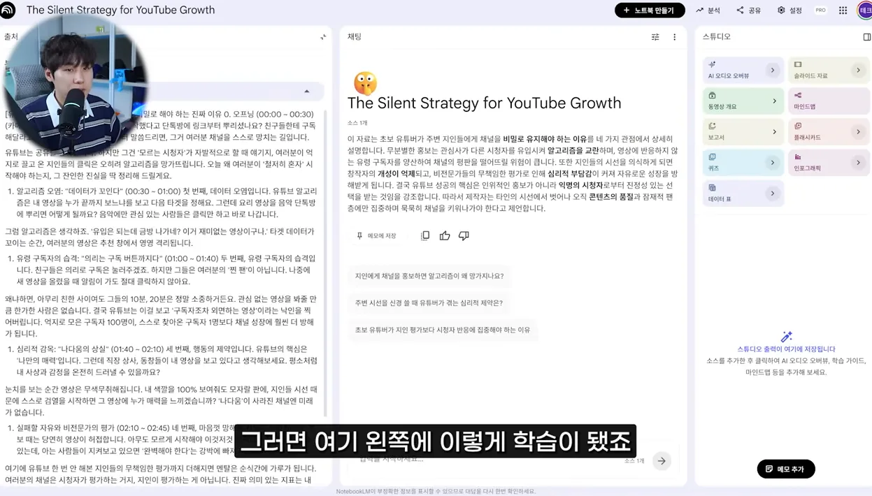
Task: Generate 마인드맵
Action: point(829,101)
